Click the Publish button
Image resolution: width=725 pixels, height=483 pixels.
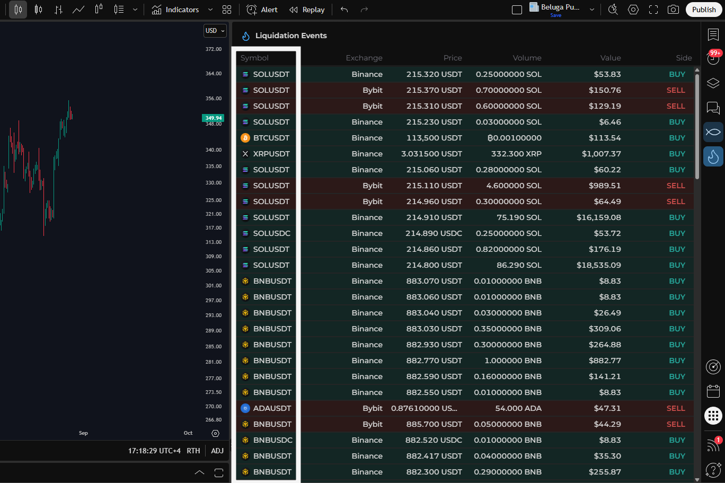(704, 10)
